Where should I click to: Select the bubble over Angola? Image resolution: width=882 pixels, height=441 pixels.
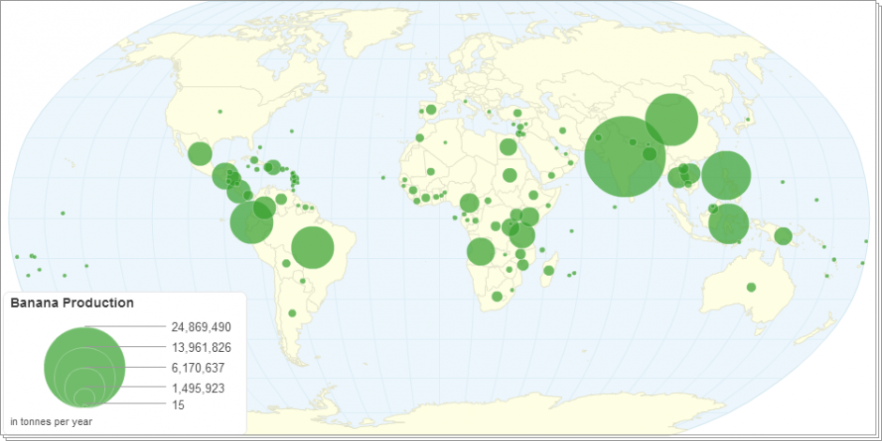tap(480, 251)
